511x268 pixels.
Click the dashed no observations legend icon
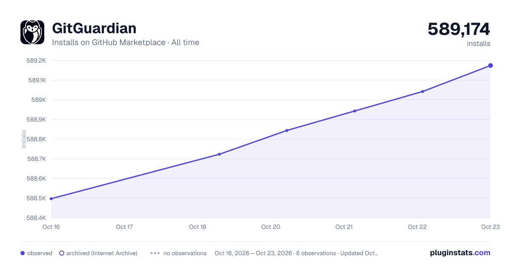(155, 253)
